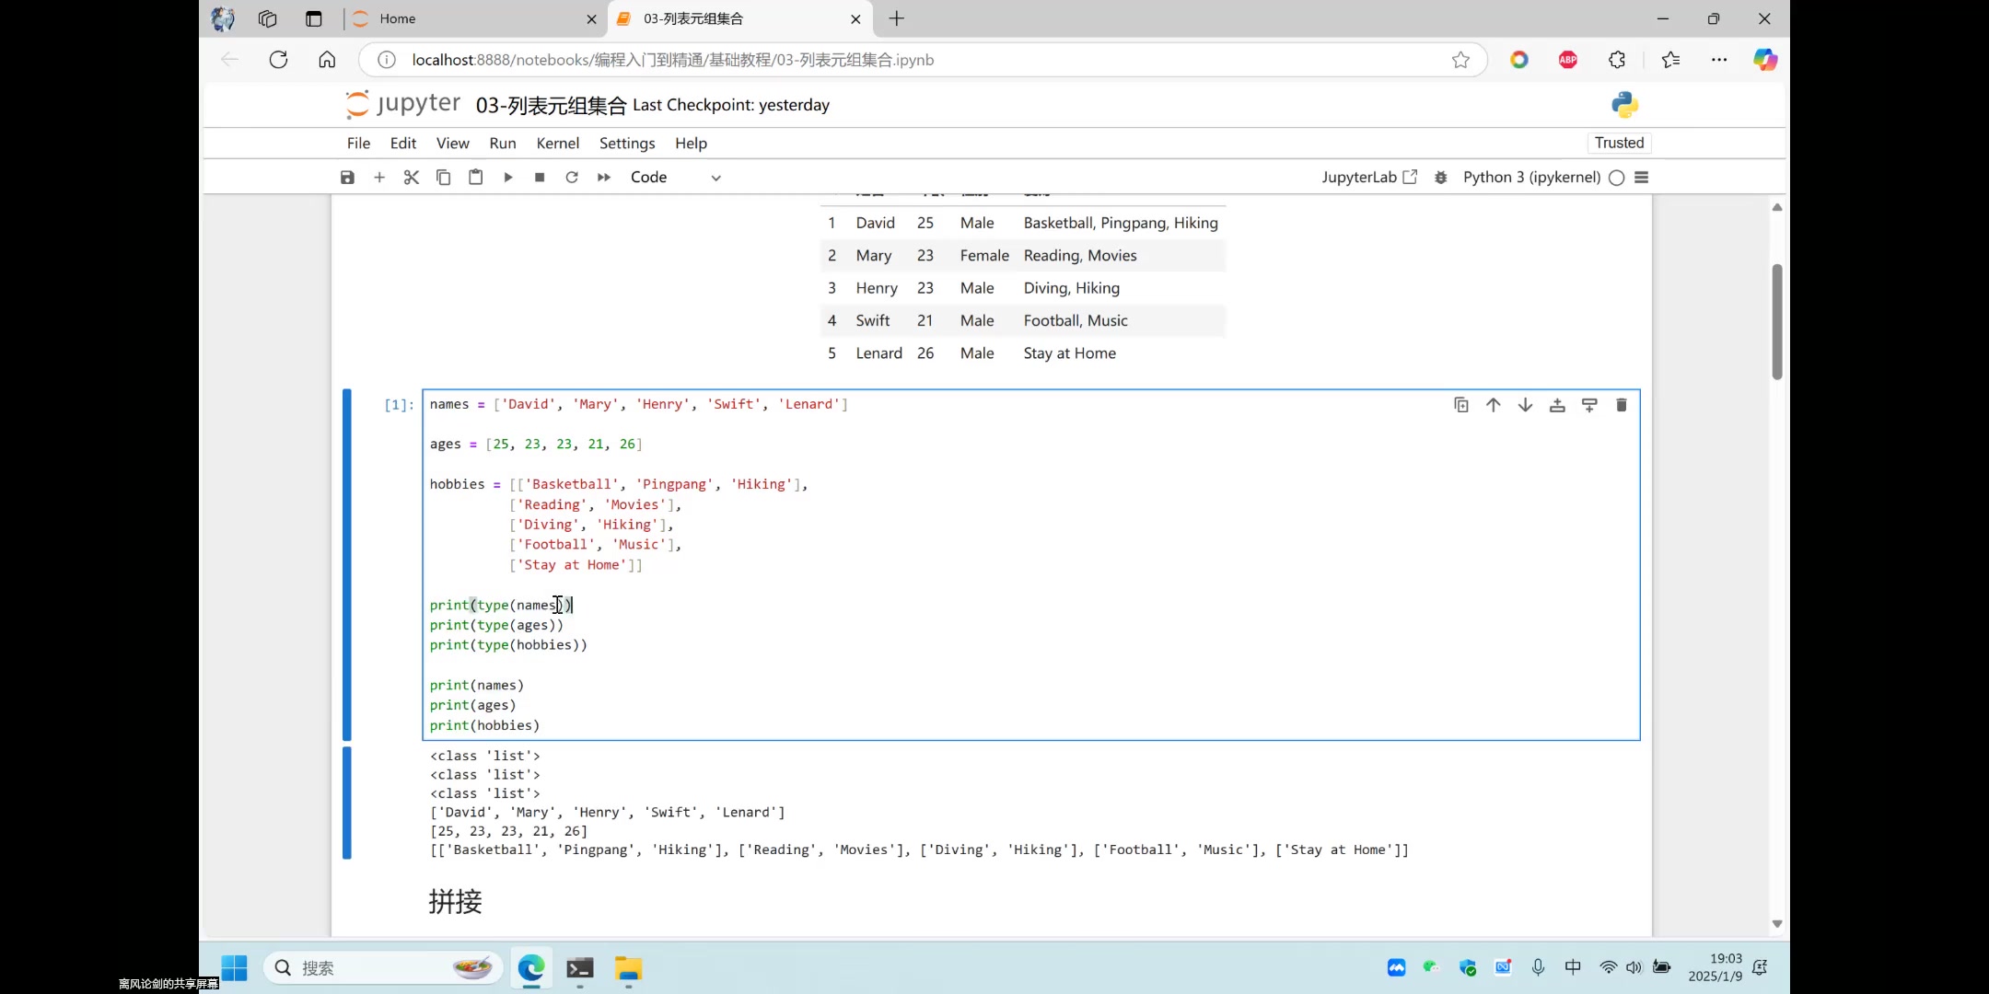Click the Jupyter logo to go home

[x=402, y=104]
